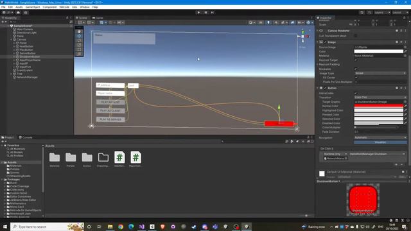
Task: Click the Windows Start button
Action: tap(5, 227)
